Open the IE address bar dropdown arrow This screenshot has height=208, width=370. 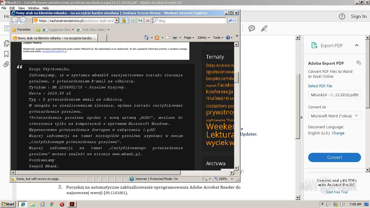(x=116, y=21)
